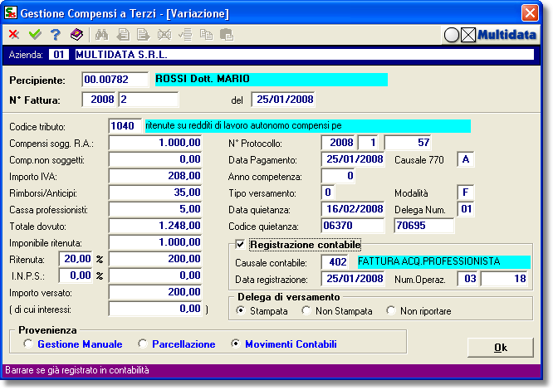Click the Importo IVA field 208,00

click(x=155, y=176)
